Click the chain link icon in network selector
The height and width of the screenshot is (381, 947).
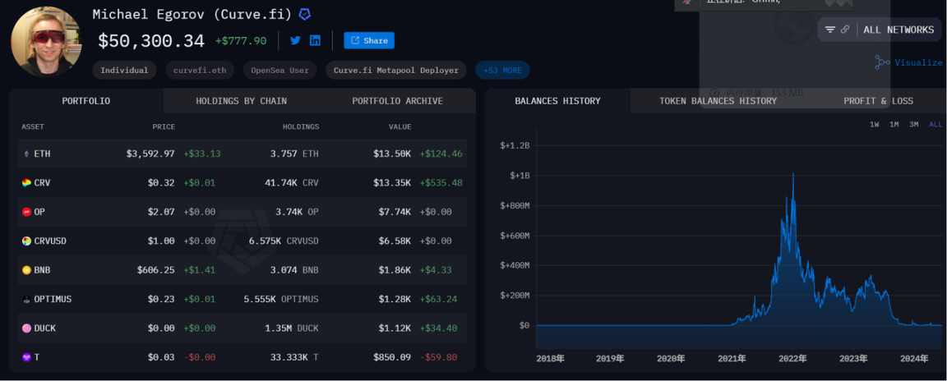point(845,30)
